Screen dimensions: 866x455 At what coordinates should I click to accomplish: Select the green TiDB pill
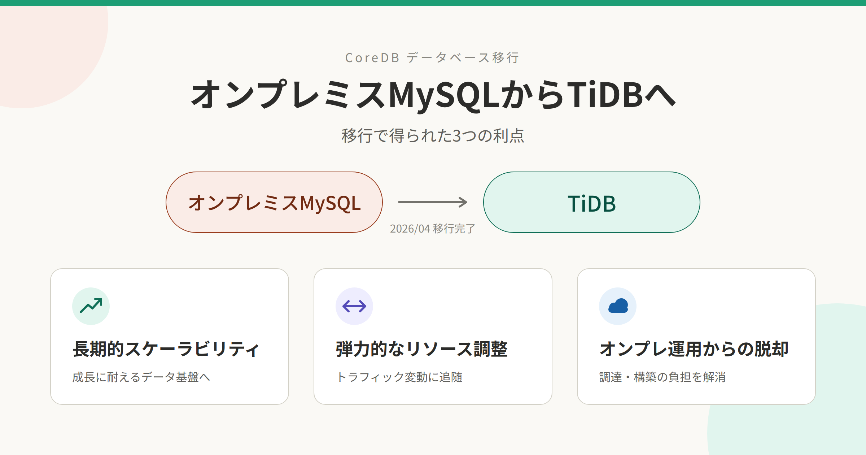pyautogui.click(x=592, y=202)
